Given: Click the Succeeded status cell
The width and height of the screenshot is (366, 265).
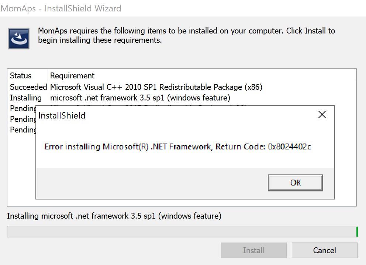Looking at the screenshot, I should (x=28, y=87).
